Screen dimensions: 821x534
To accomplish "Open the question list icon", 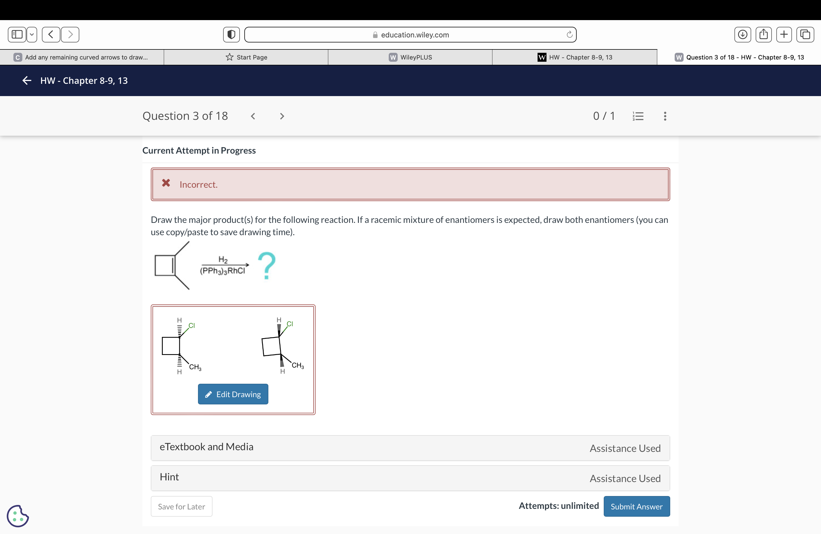I will (x=638, y=116).
